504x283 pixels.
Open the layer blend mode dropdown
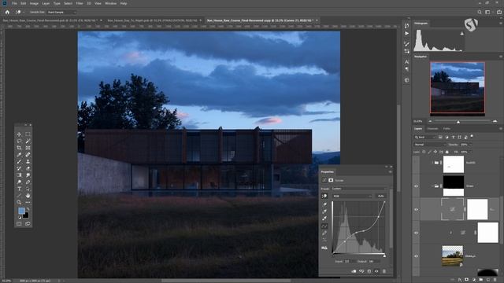tap(430, 145)
